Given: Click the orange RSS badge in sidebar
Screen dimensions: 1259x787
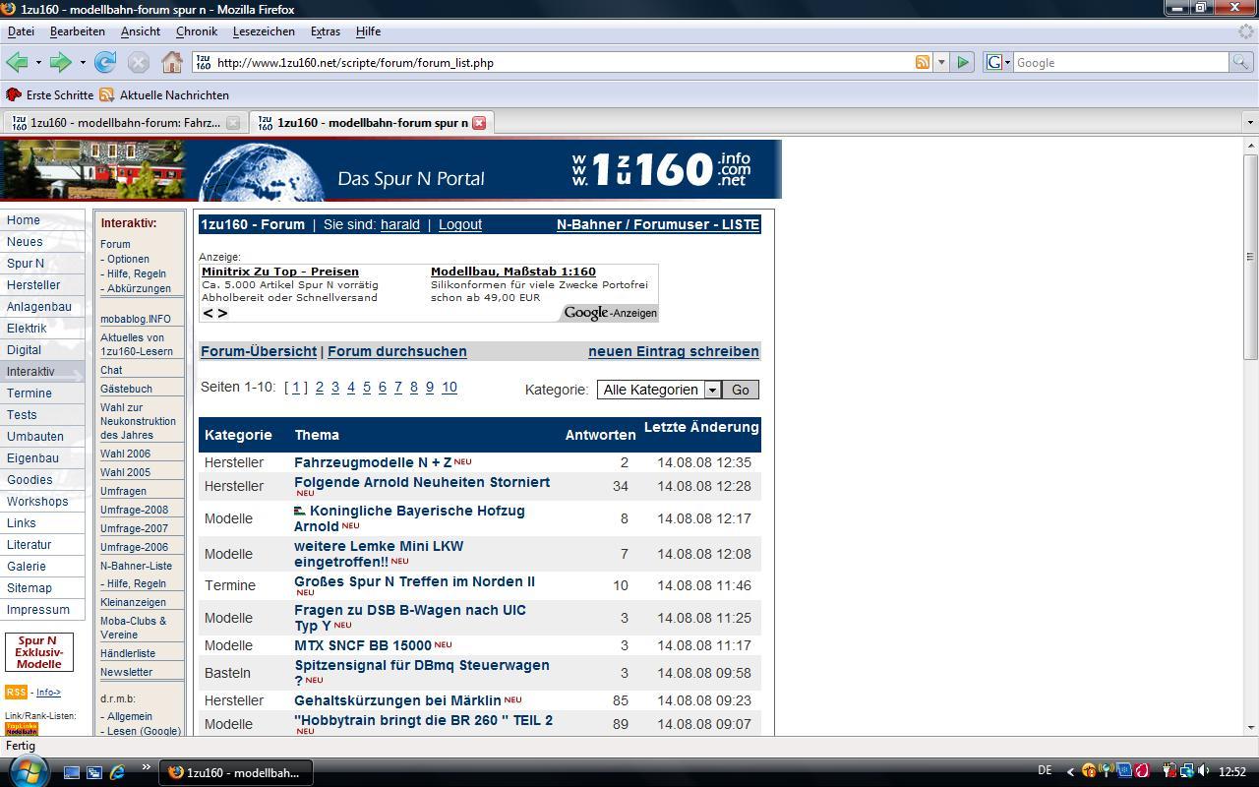Looking at the screenshot, I should tap(16, 692).
